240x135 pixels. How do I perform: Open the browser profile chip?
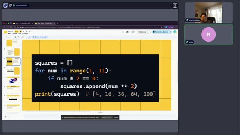coord(169,27)
